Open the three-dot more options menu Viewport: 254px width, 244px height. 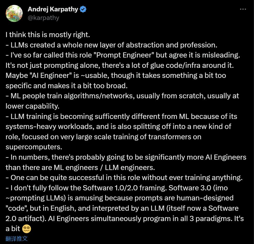[x=243, y=9]
